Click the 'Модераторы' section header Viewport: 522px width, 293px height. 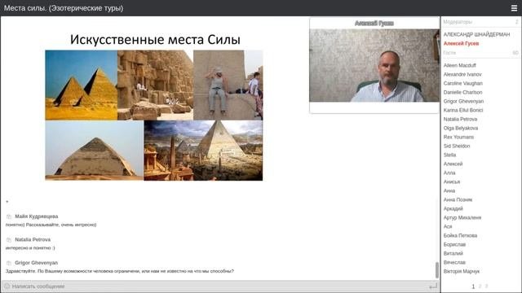[x=481, y=22]
